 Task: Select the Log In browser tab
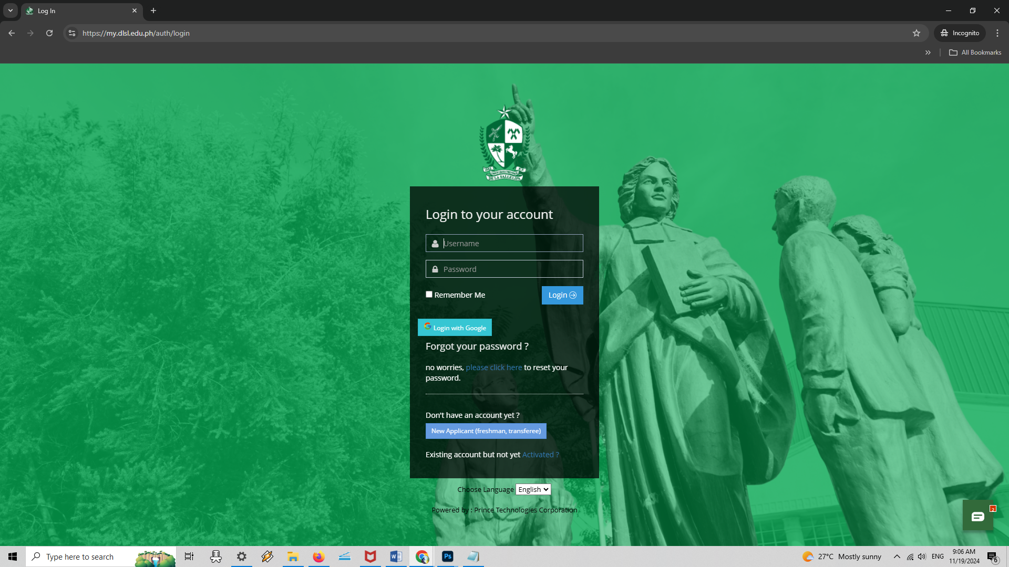pyautogui.click(x=79, y=10)
